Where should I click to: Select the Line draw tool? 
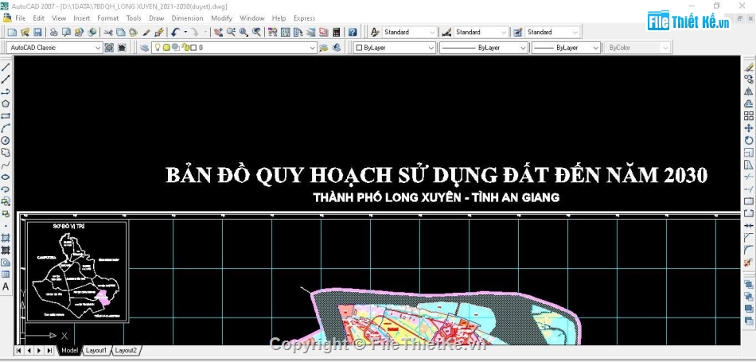pyautogui.click(x=6, y=67)
